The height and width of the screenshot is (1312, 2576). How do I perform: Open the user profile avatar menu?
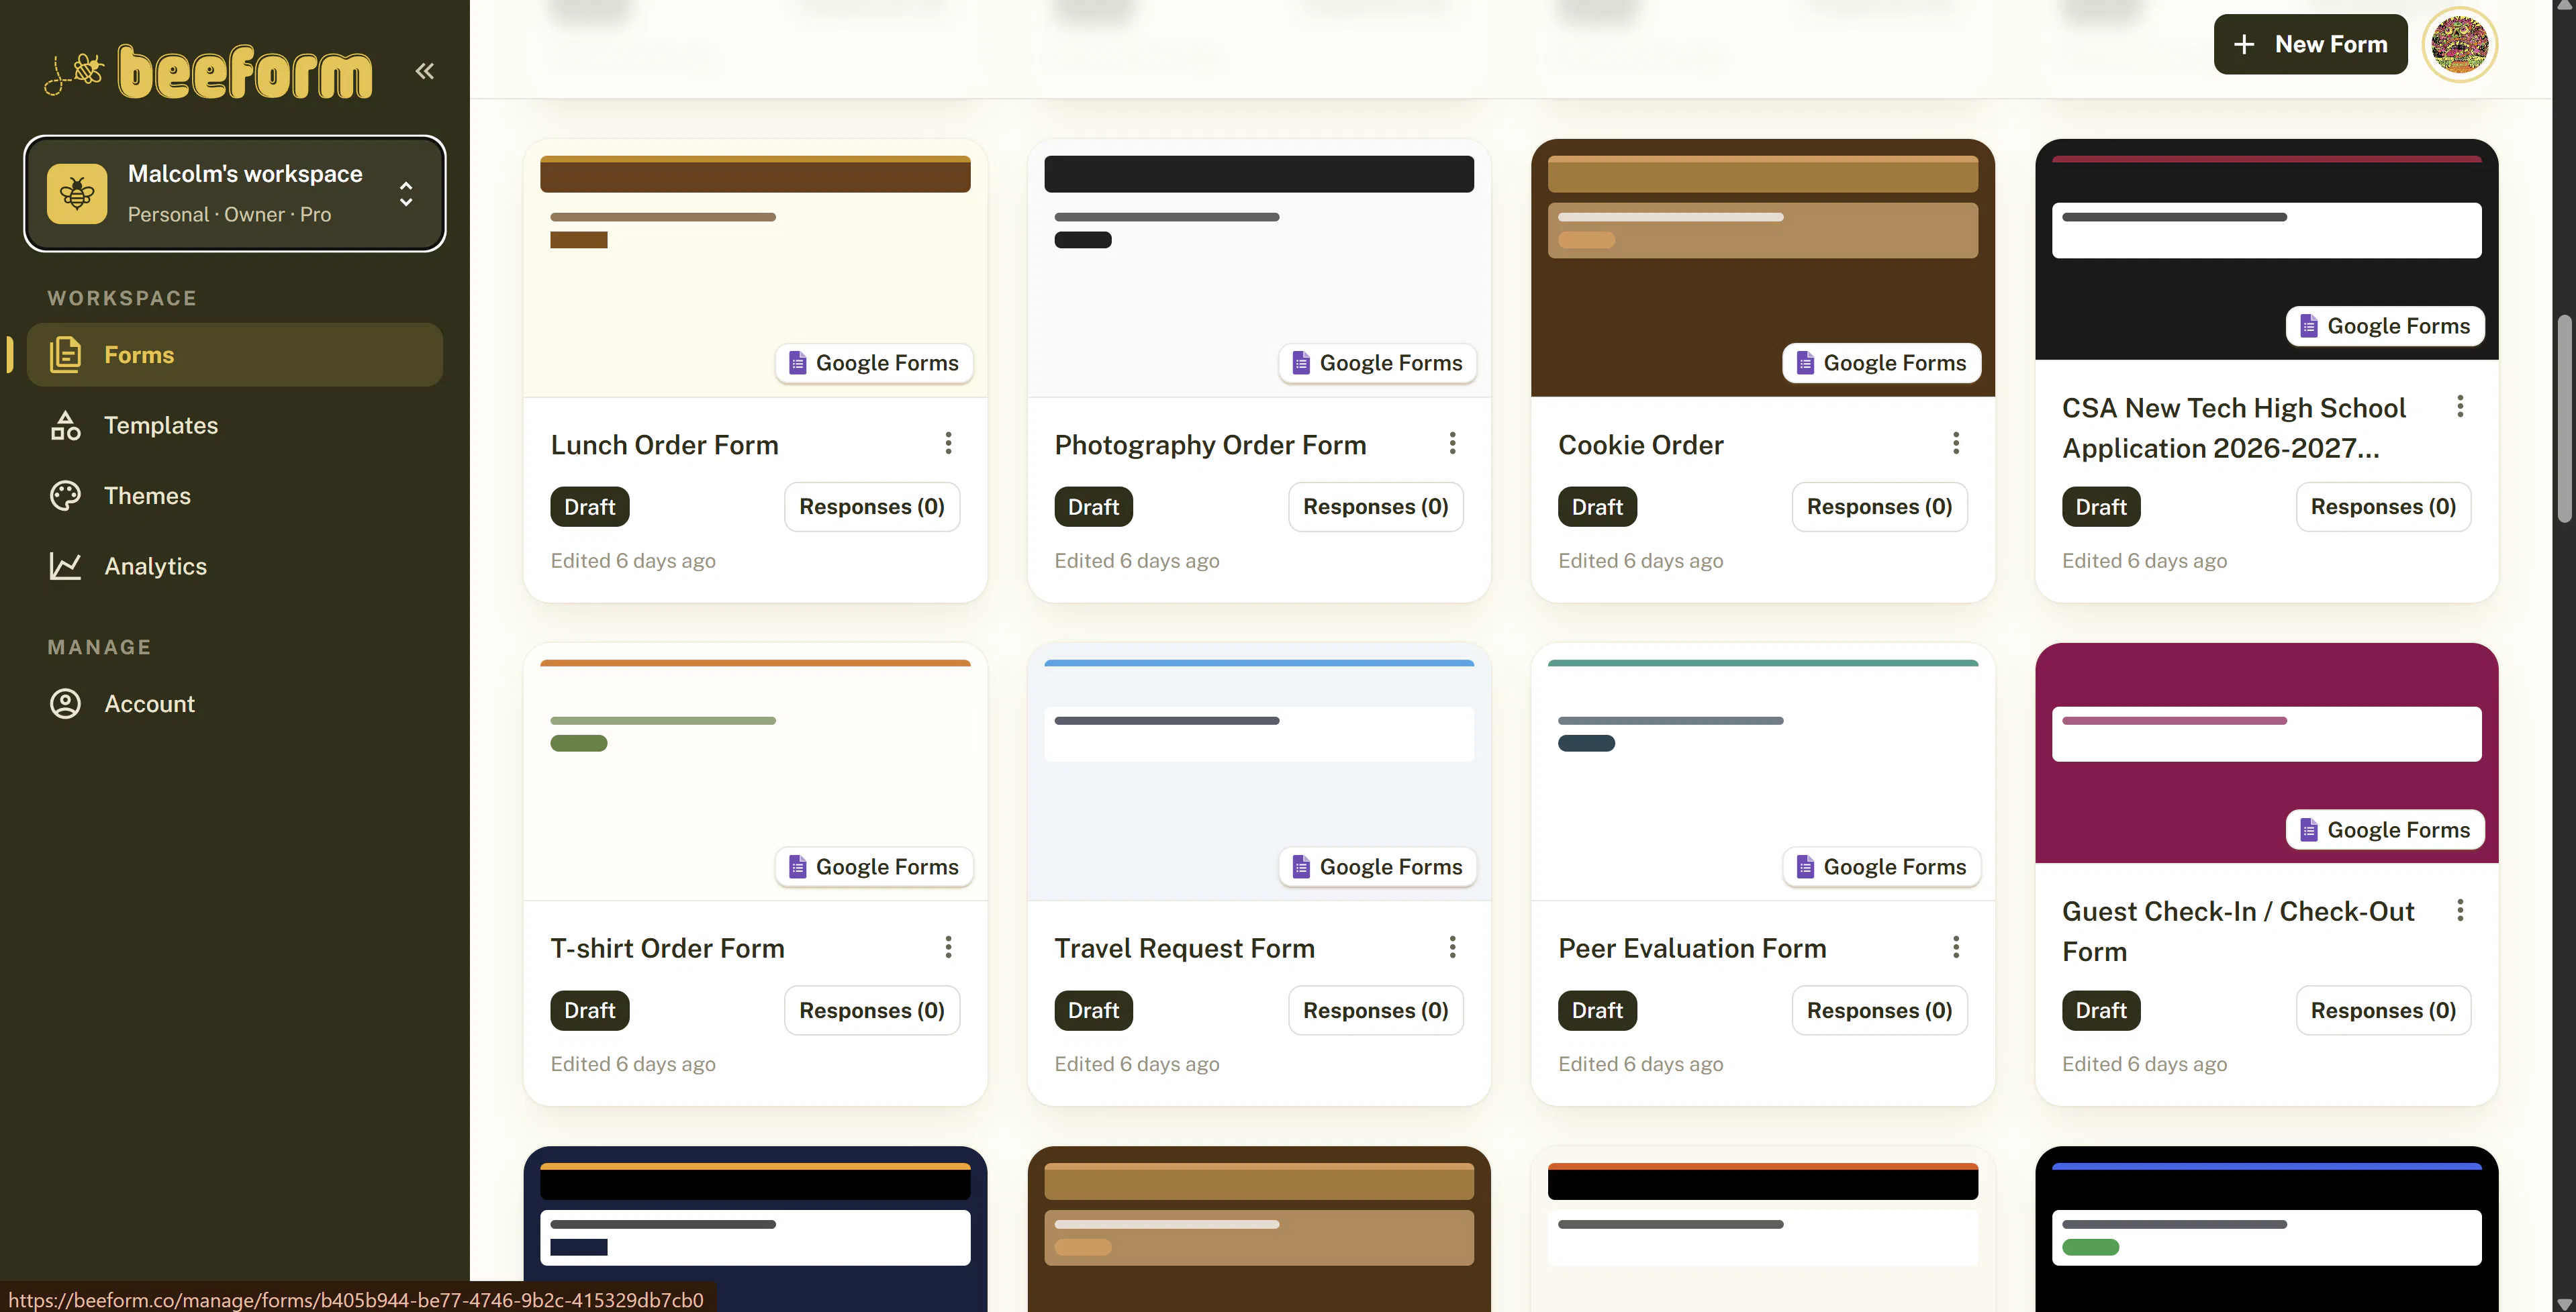coord(2460,44)
